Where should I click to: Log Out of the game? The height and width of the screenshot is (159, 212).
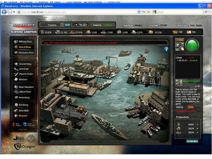tap(23, 130)
